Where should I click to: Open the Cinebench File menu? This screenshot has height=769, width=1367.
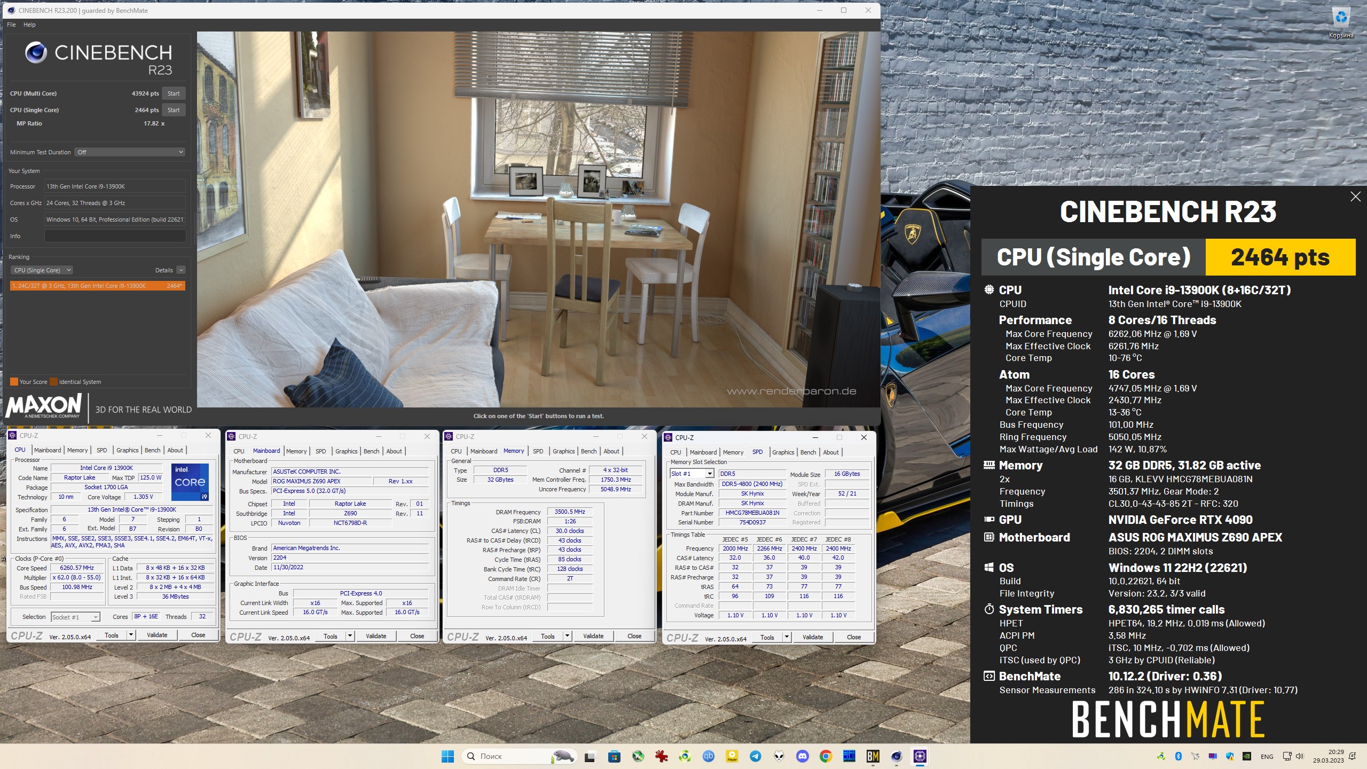click(11, 25)
